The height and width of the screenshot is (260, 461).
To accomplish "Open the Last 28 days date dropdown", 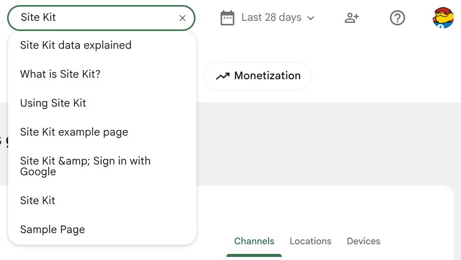I will tap(271, 18).
